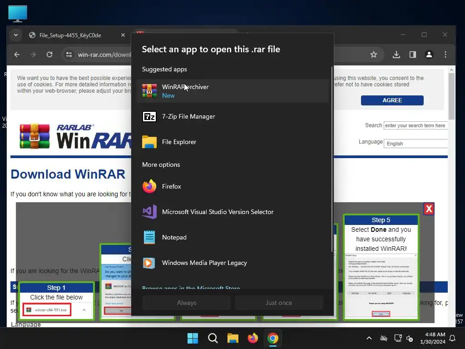This screenshot has width=465, height=349.
Task: Close the installation steps overlay with red X
Action: point(429,209)
